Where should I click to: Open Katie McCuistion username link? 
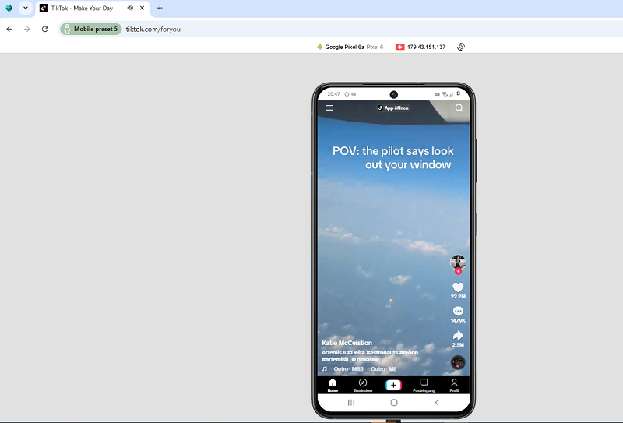347,343
